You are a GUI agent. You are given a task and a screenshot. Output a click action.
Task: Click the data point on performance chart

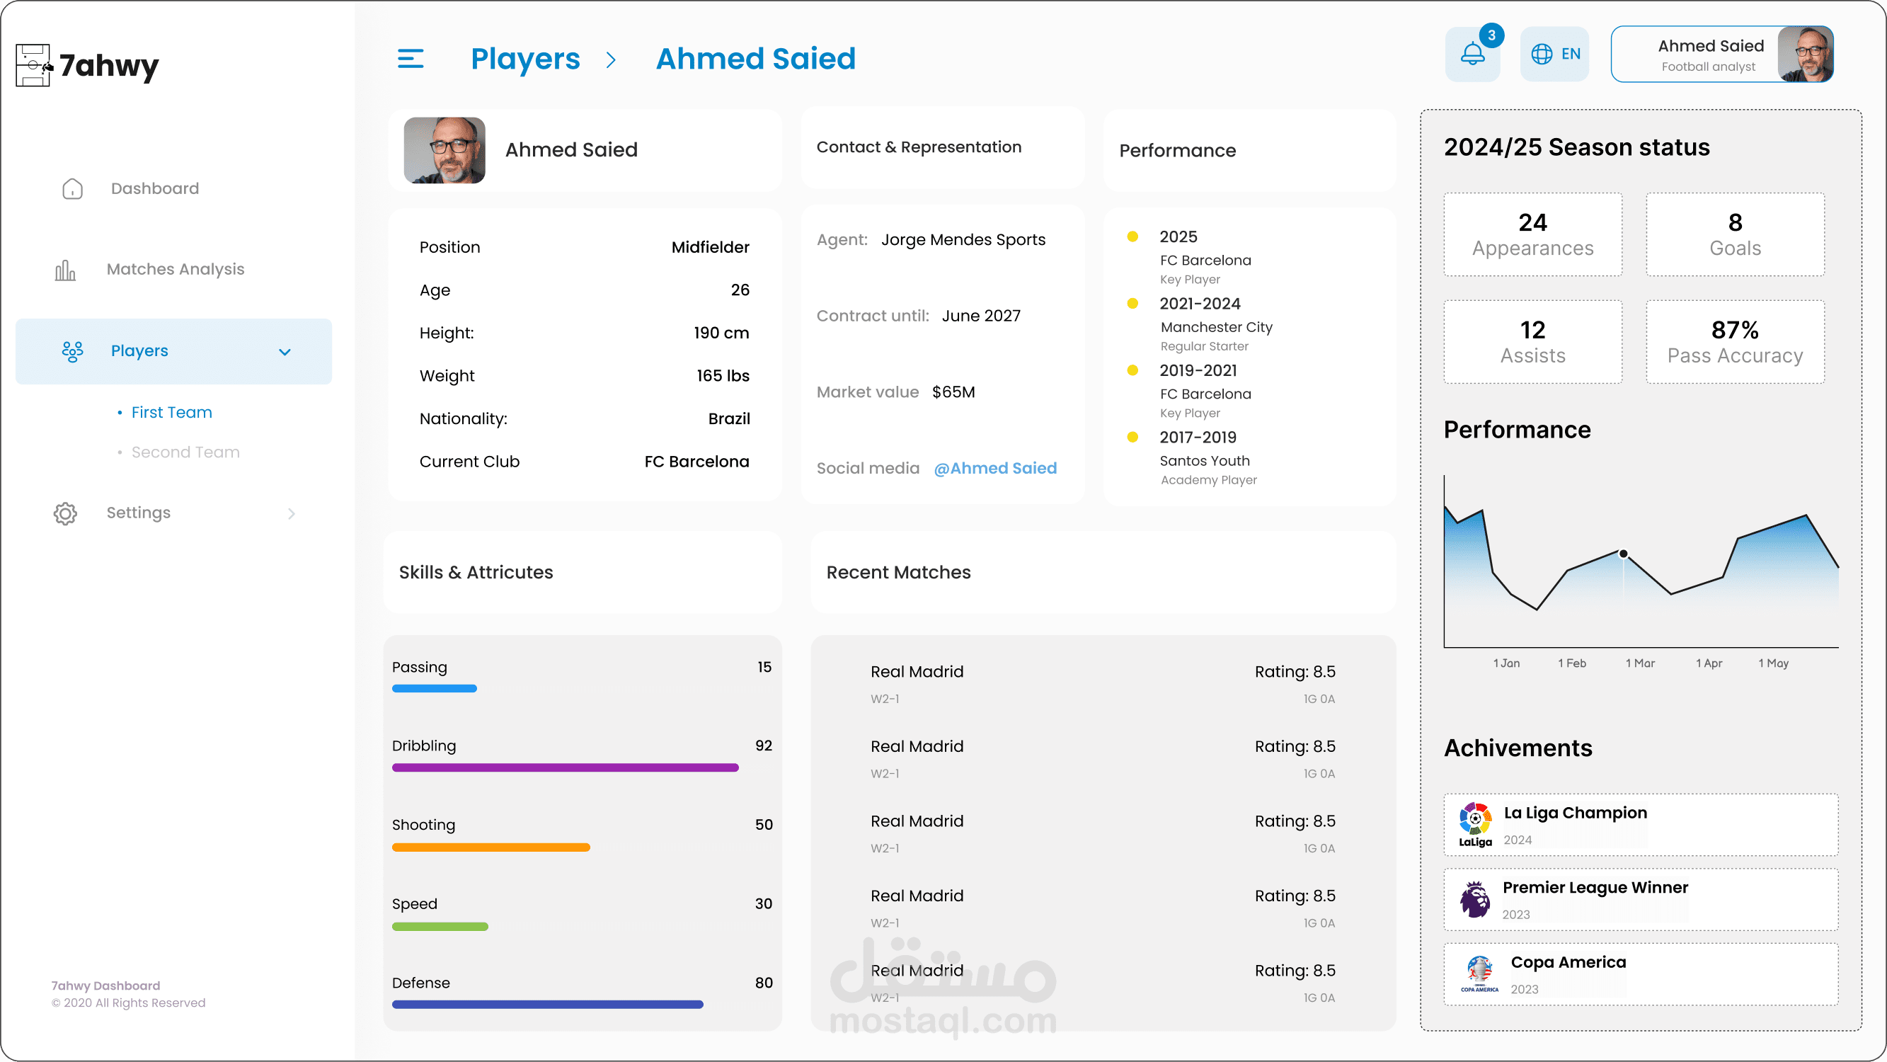click(1623, 554)
